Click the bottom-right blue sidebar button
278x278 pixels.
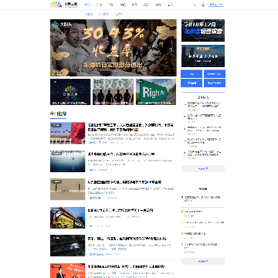coord(215,83)
